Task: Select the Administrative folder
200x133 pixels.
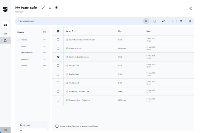Action: click(27, 53)
